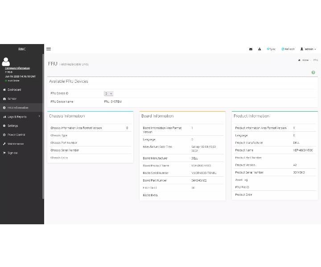
Task: Click the user avatar icon in sidebar
Action: pos(6,62)
